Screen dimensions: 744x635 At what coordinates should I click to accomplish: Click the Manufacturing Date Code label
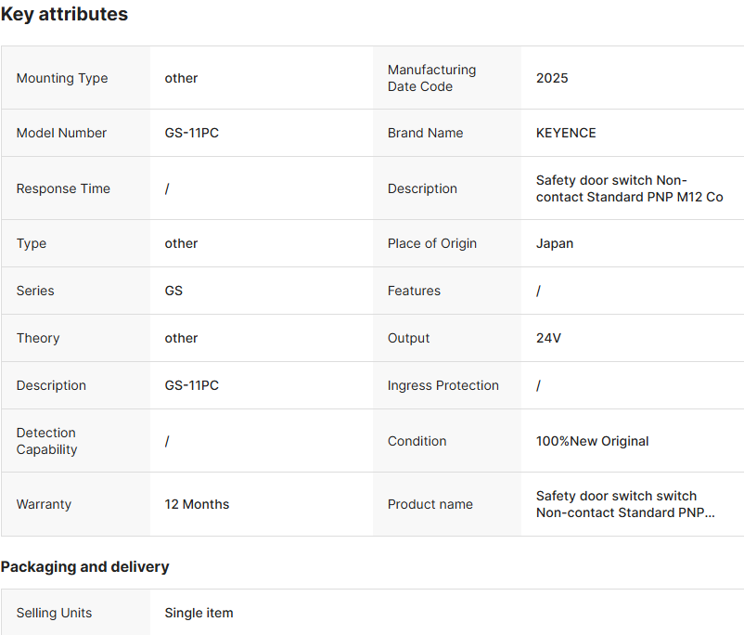(431, 78)
